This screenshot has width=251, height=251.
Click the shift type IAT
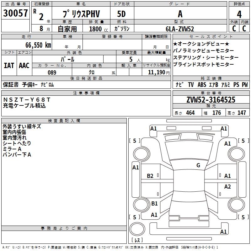click(9, 66)
